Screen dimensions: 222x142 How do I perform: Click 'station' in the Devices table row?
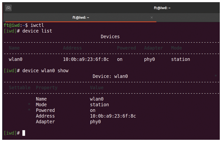[181, 59]
